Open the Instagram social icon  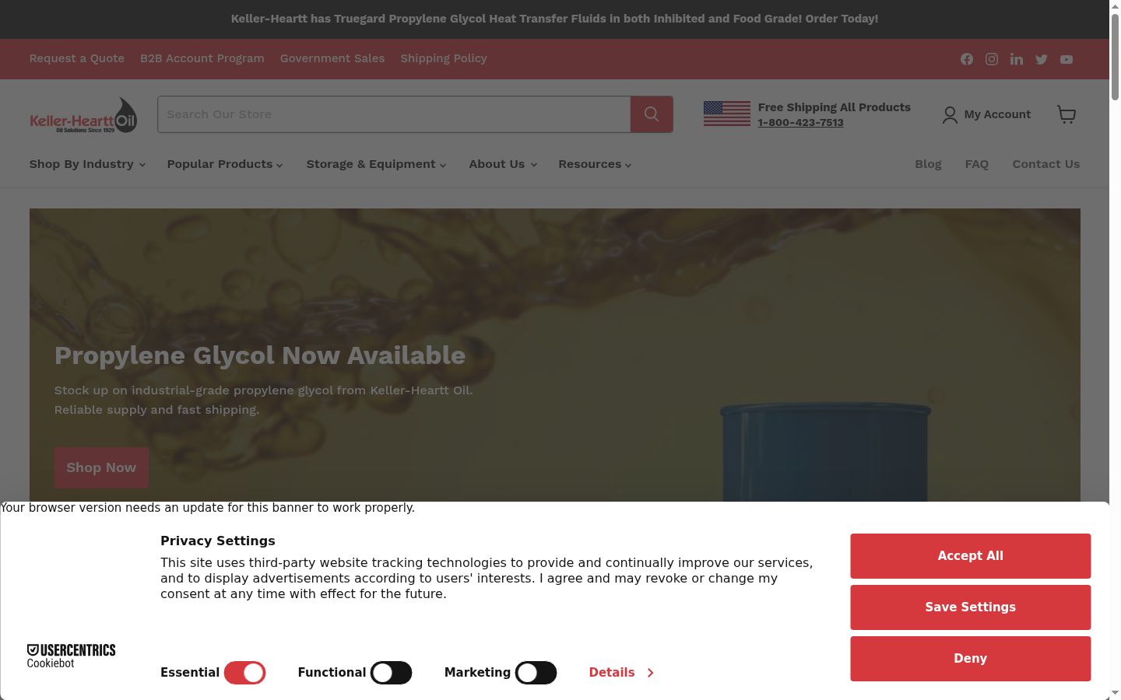pyautogui.click(x=992, y=59)
